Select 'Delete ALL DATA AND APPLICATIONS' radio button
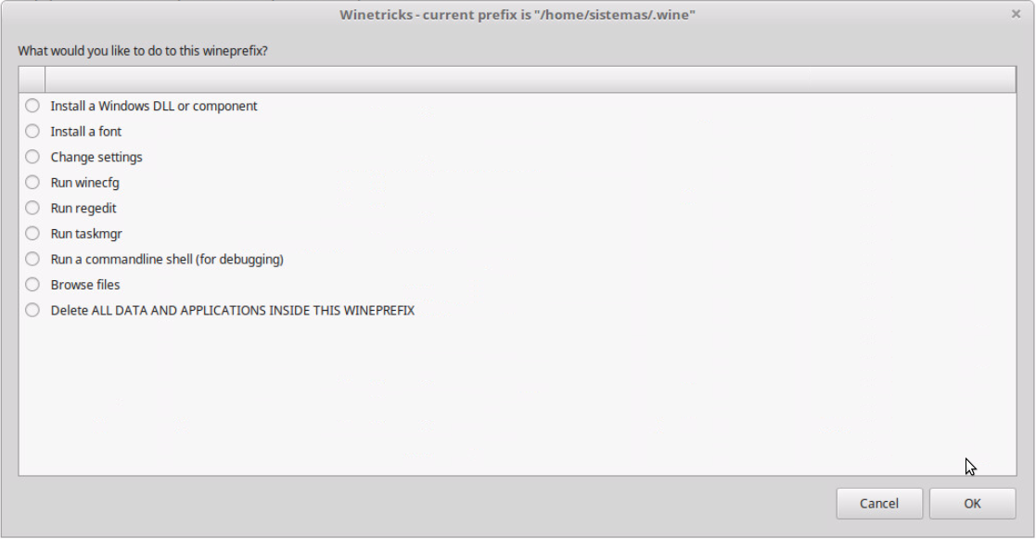1036x539 pixels. [32, 310]
